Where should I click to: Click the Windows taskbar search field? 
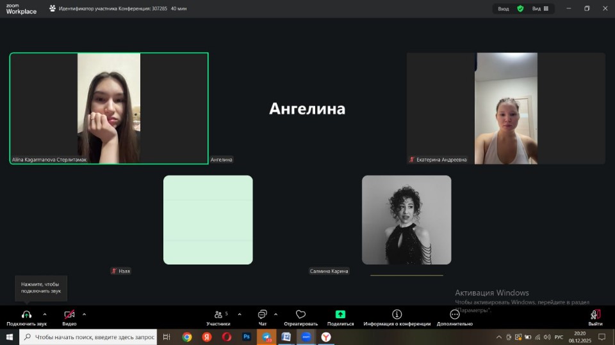(x=94, y=337)
